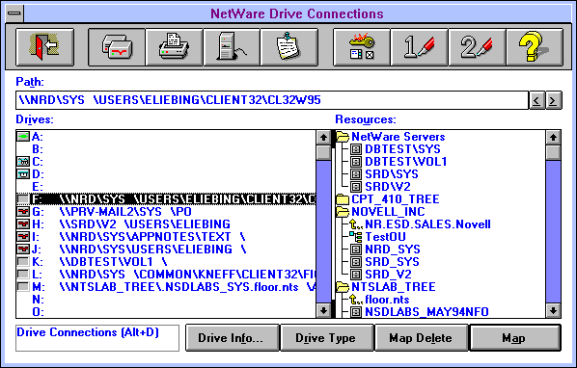Click the G: network drive icon
The width and height of the screenshot is (577, 368).
23,212
